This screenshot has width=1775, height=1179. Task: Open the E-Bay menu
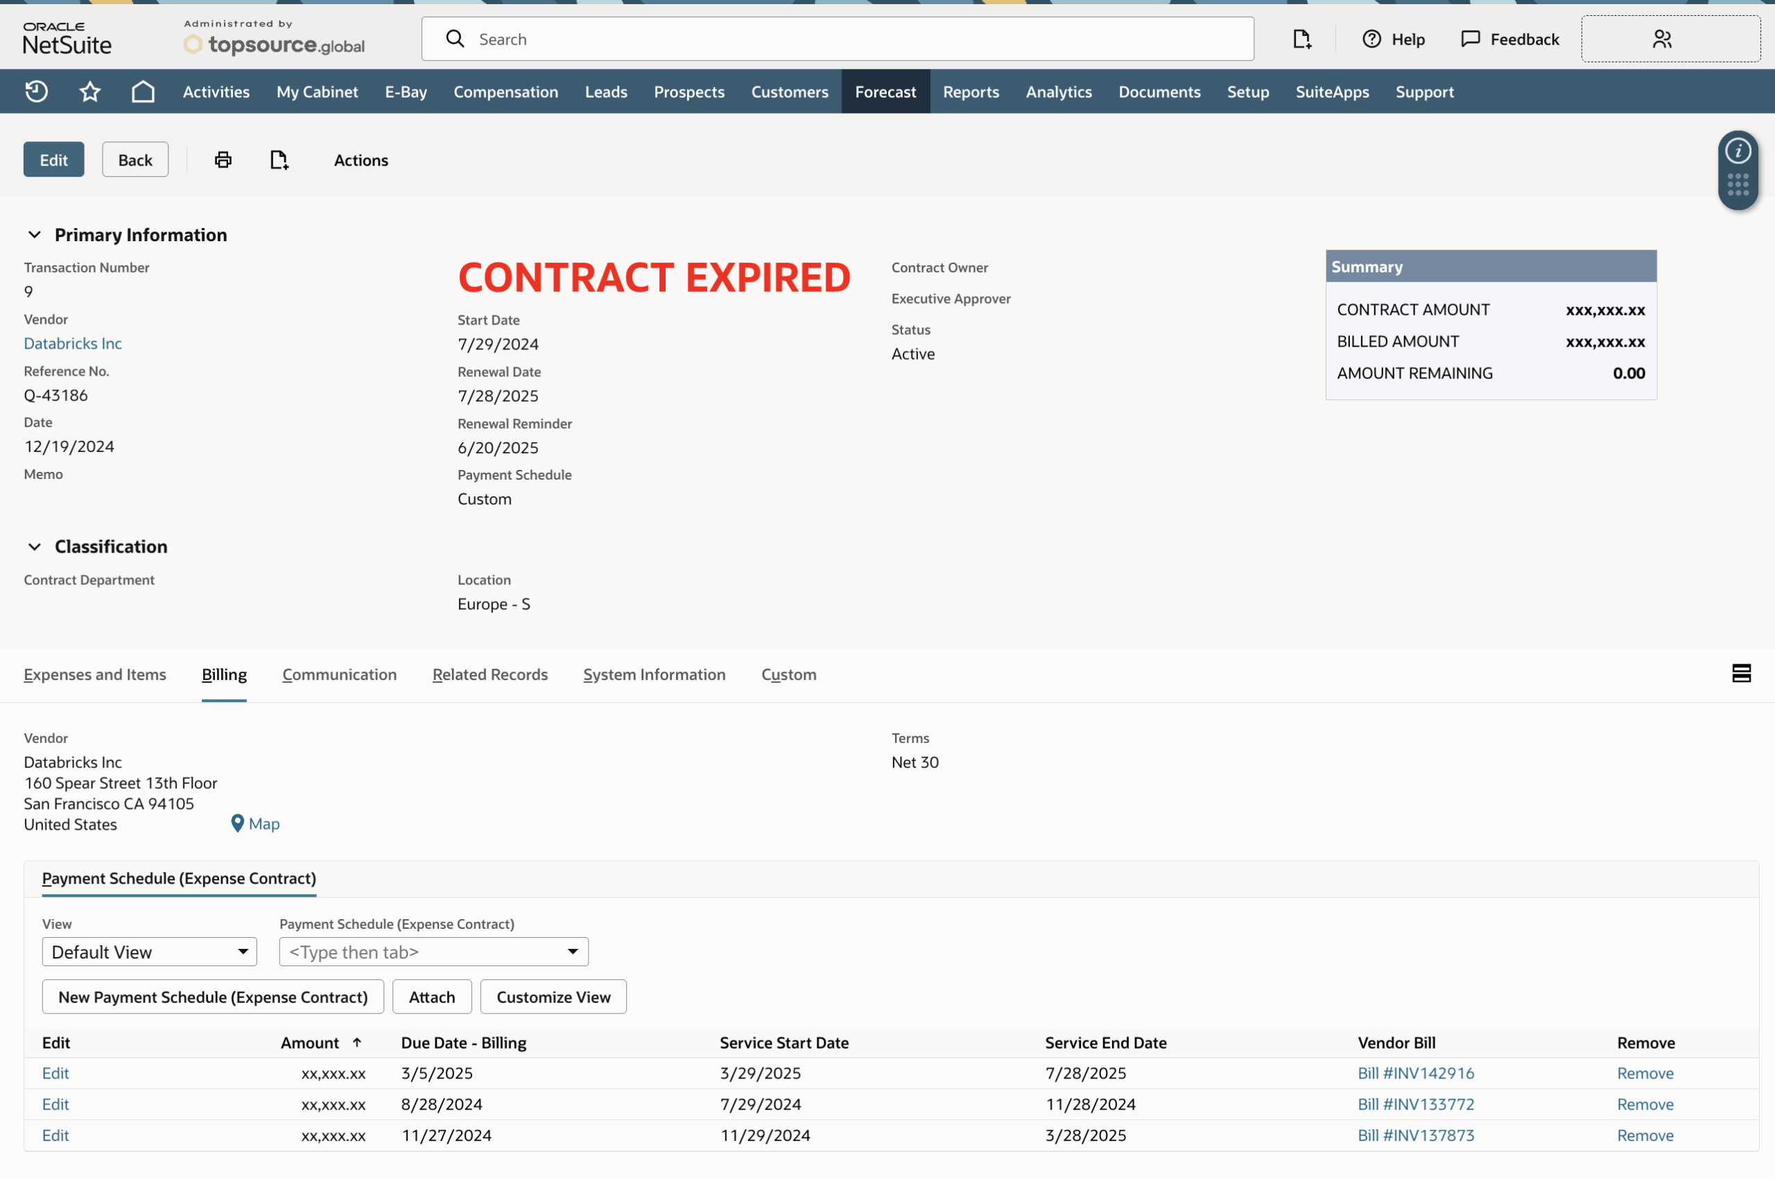coord(406,91)
